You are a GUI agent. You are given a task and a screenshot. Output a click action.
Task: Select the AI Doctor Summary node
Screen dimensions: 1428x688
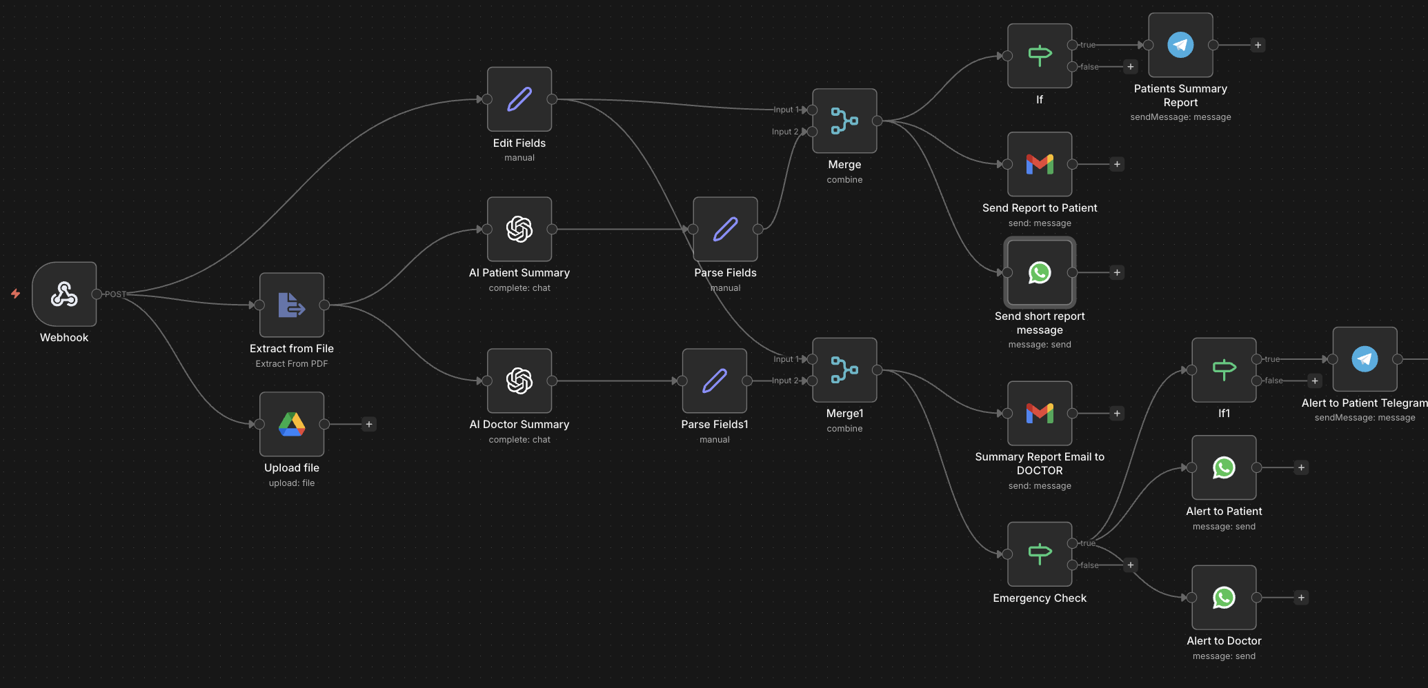point(519,381)
